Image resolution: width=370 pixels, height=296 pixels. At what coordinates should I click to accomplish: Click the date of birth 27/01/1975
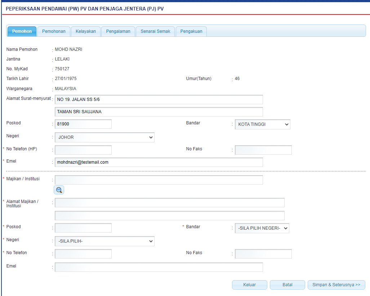click(66, 79)
